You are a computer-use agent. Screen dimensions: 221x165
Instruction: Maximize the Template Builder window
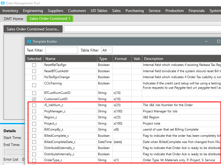click(219, 41)
